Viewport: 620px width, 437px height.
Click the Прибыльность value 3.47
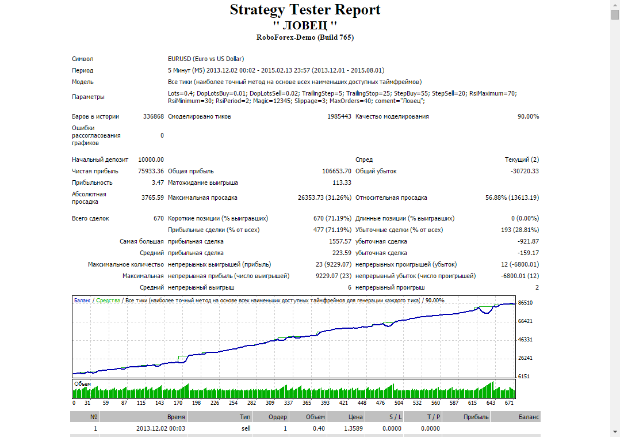(x=158, y=183)
